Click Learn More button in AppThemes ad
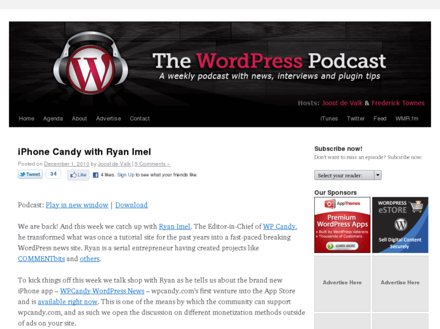Viewport: 440px width, 329px height. pyautogui.click(x=342, y=246)
